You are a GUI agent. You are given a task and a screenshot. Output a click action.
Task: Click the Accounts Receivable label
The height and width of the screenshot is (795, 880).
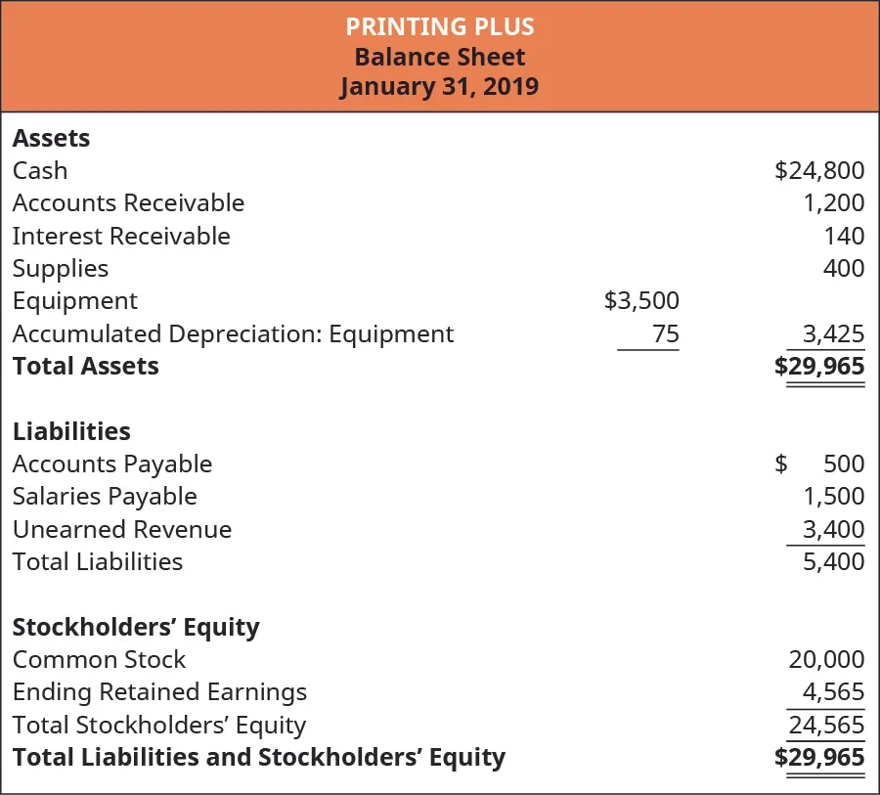tap(128, 202)
